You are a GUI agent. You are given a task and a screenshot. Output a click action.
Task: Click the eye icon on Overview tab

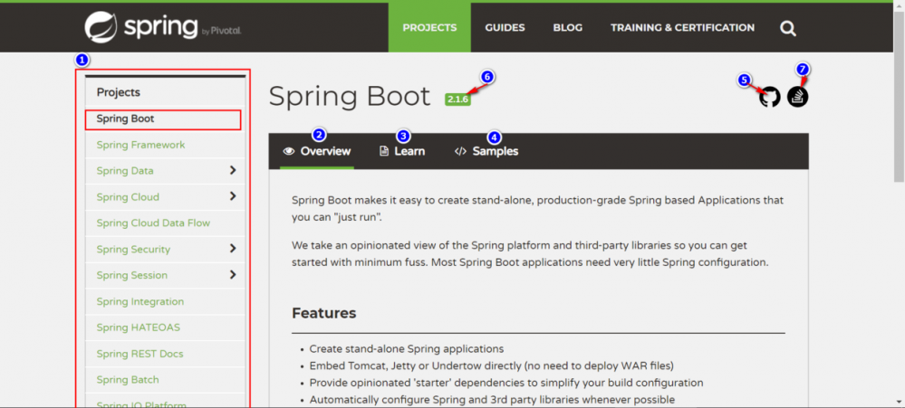click(x=289, y=152)
